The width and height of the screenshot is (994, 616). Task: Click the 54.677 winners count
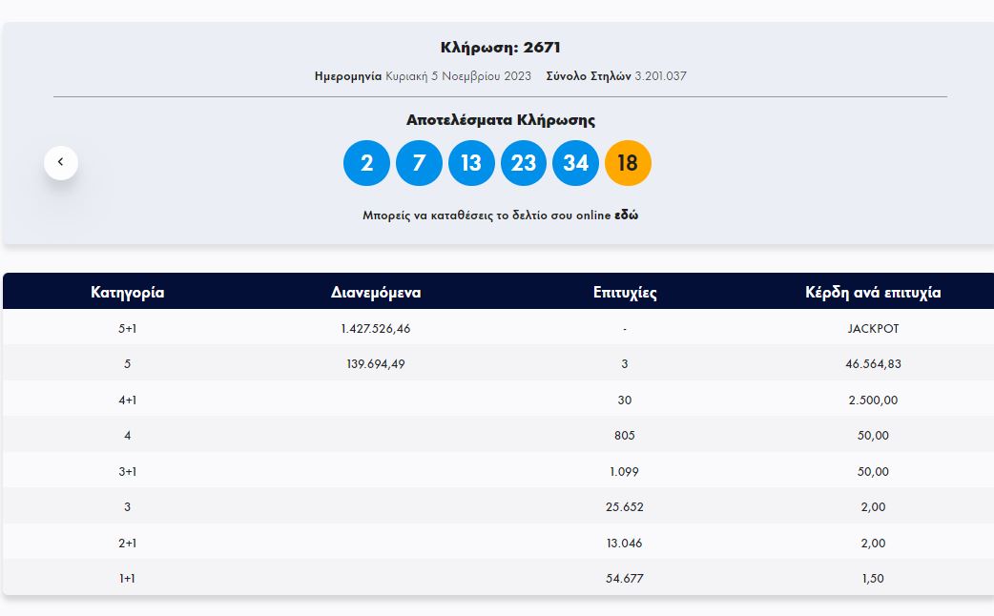tap(625, 579)
